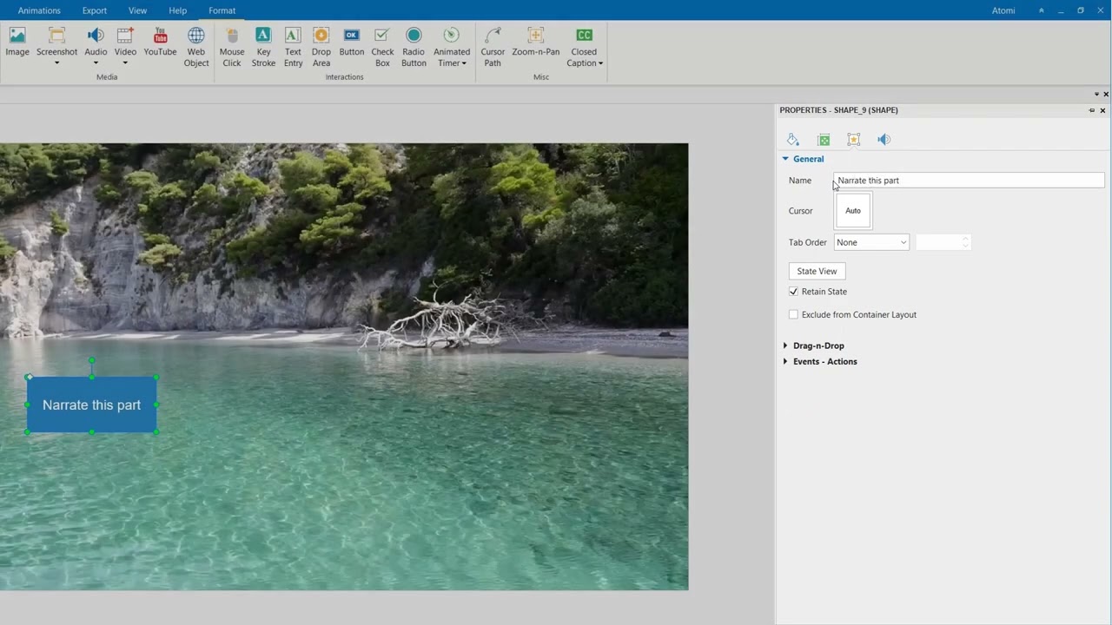Switch to the Export tab
Viewport: 1112px width, 625px height.
(x=95, y=10)
